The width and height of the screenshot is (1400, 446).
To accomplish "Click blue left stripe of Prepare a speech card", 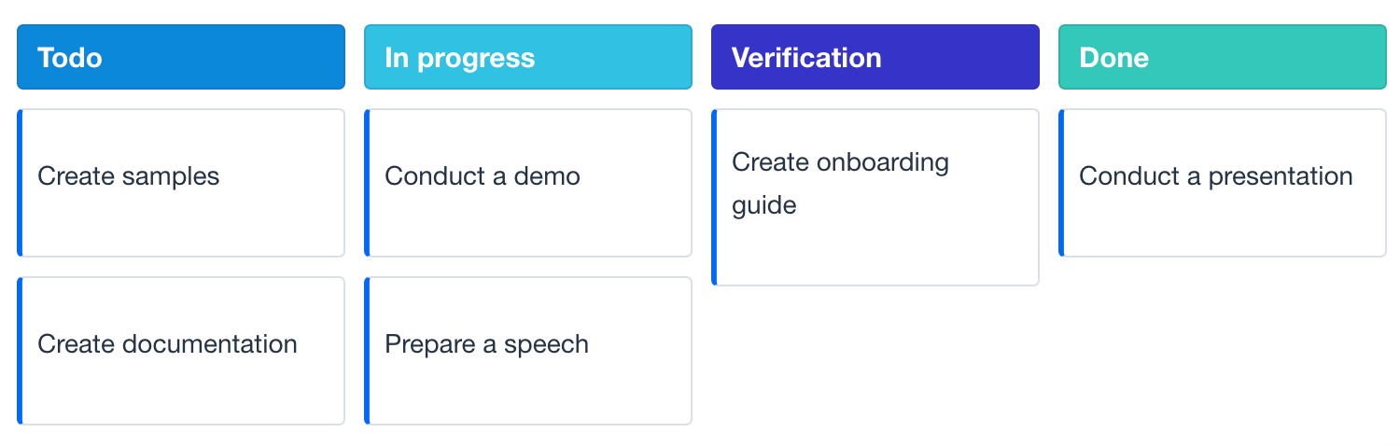I will [367, 350].
